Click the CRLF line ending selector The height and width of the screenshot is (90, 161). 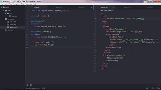point(147,88)
